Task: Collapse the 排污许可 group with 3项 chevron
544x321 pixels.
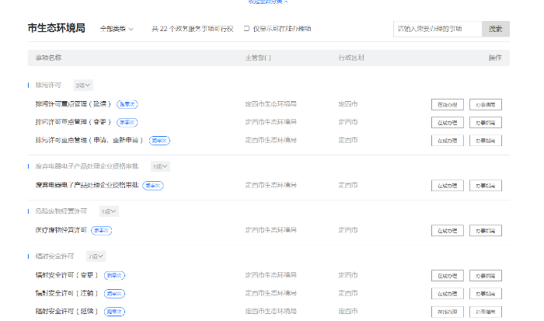Action: click(x=83, y=85)
